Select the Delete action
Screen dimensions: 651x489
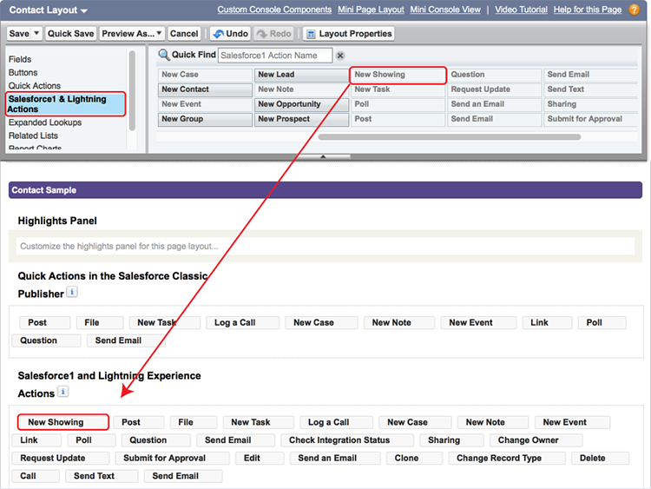coord(600,459)
